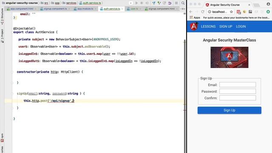Screen dimensions: 272x153
Task: Click the gray square stop icon in IDE toolbar
Action: [176, 3]
